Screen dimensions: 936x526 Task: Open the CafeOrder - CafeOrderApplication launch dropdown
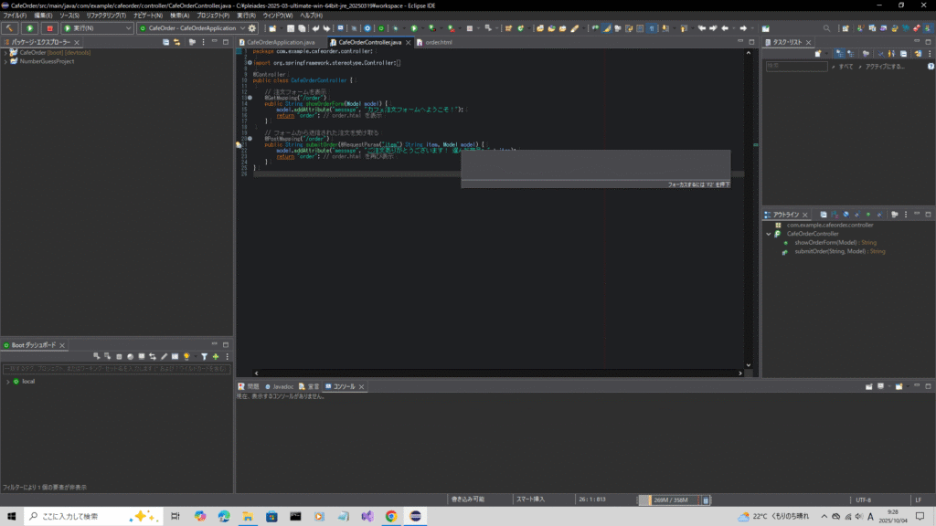pyautogui.click(x=190, y=28)
